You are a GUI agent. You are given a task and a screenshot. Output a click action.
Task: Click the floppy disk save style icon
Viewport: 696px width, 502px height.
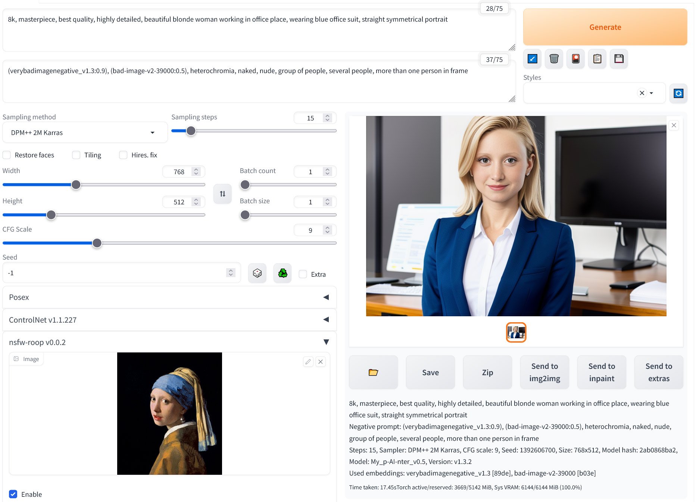(619, 59)
